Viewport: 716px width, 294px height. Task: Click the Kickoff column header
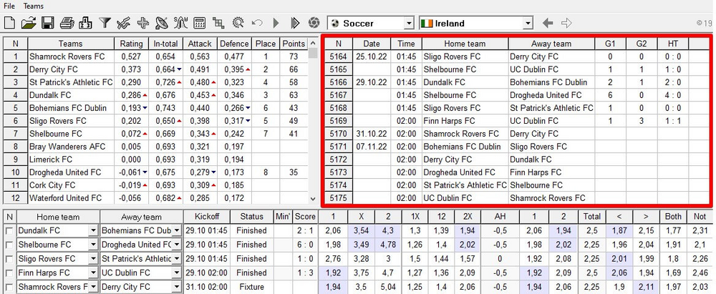point(207,216)
